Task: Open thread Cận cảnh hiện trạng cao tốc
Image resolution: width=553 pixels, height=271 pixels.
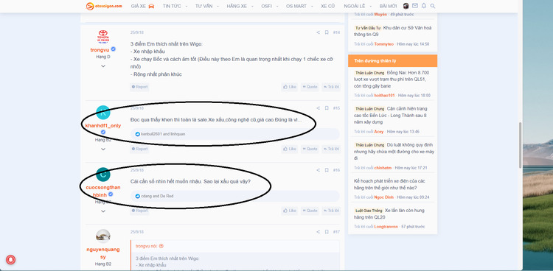Action: tap(392, 115)
